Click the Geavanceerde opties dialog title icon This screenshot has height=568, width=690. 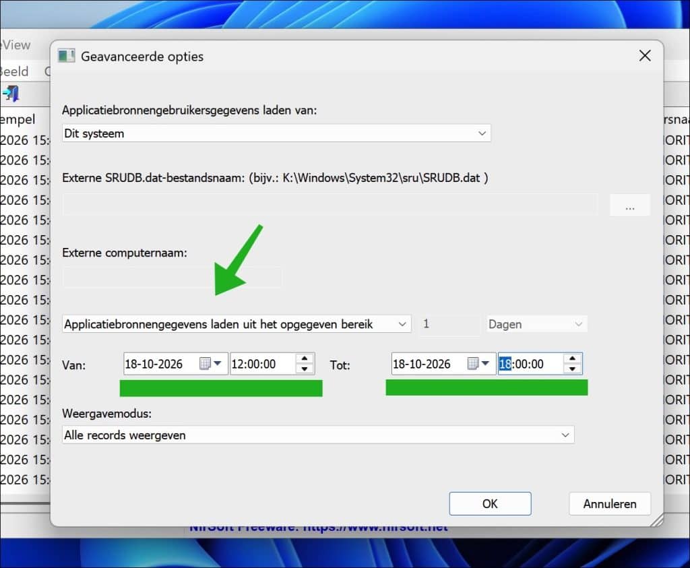pos(67,56)
